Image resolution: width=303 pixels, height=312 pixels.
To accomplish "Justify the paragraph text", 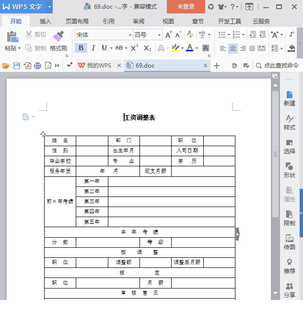I will (x=252, y=48).
